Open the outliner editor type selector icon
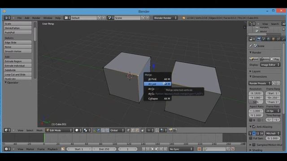287x161 pixels. point(252,24)
